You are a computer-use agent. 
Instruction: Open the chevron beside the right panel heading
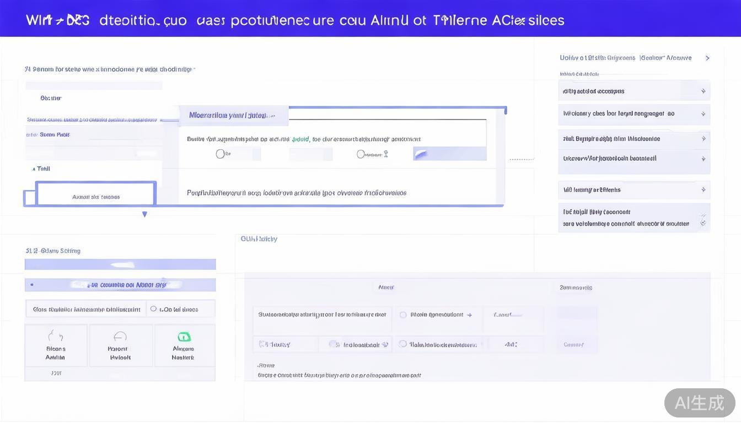707,58
